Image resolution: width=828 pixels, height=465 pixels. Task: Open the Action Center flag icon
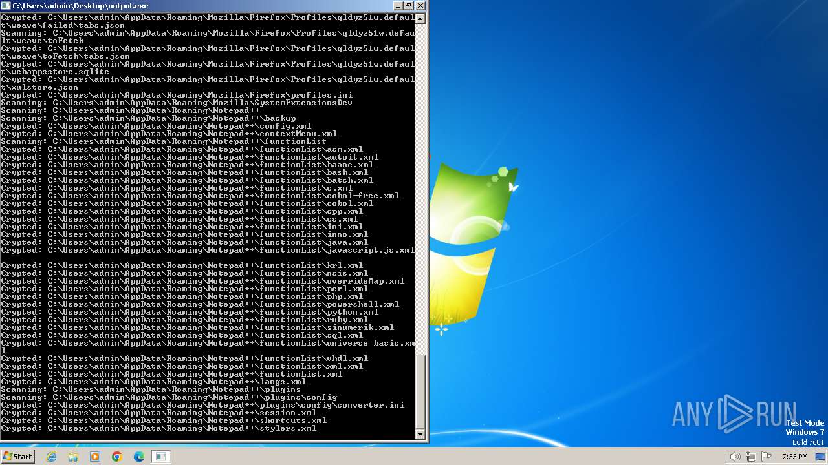pyautogui.click(x=766, y=457)
